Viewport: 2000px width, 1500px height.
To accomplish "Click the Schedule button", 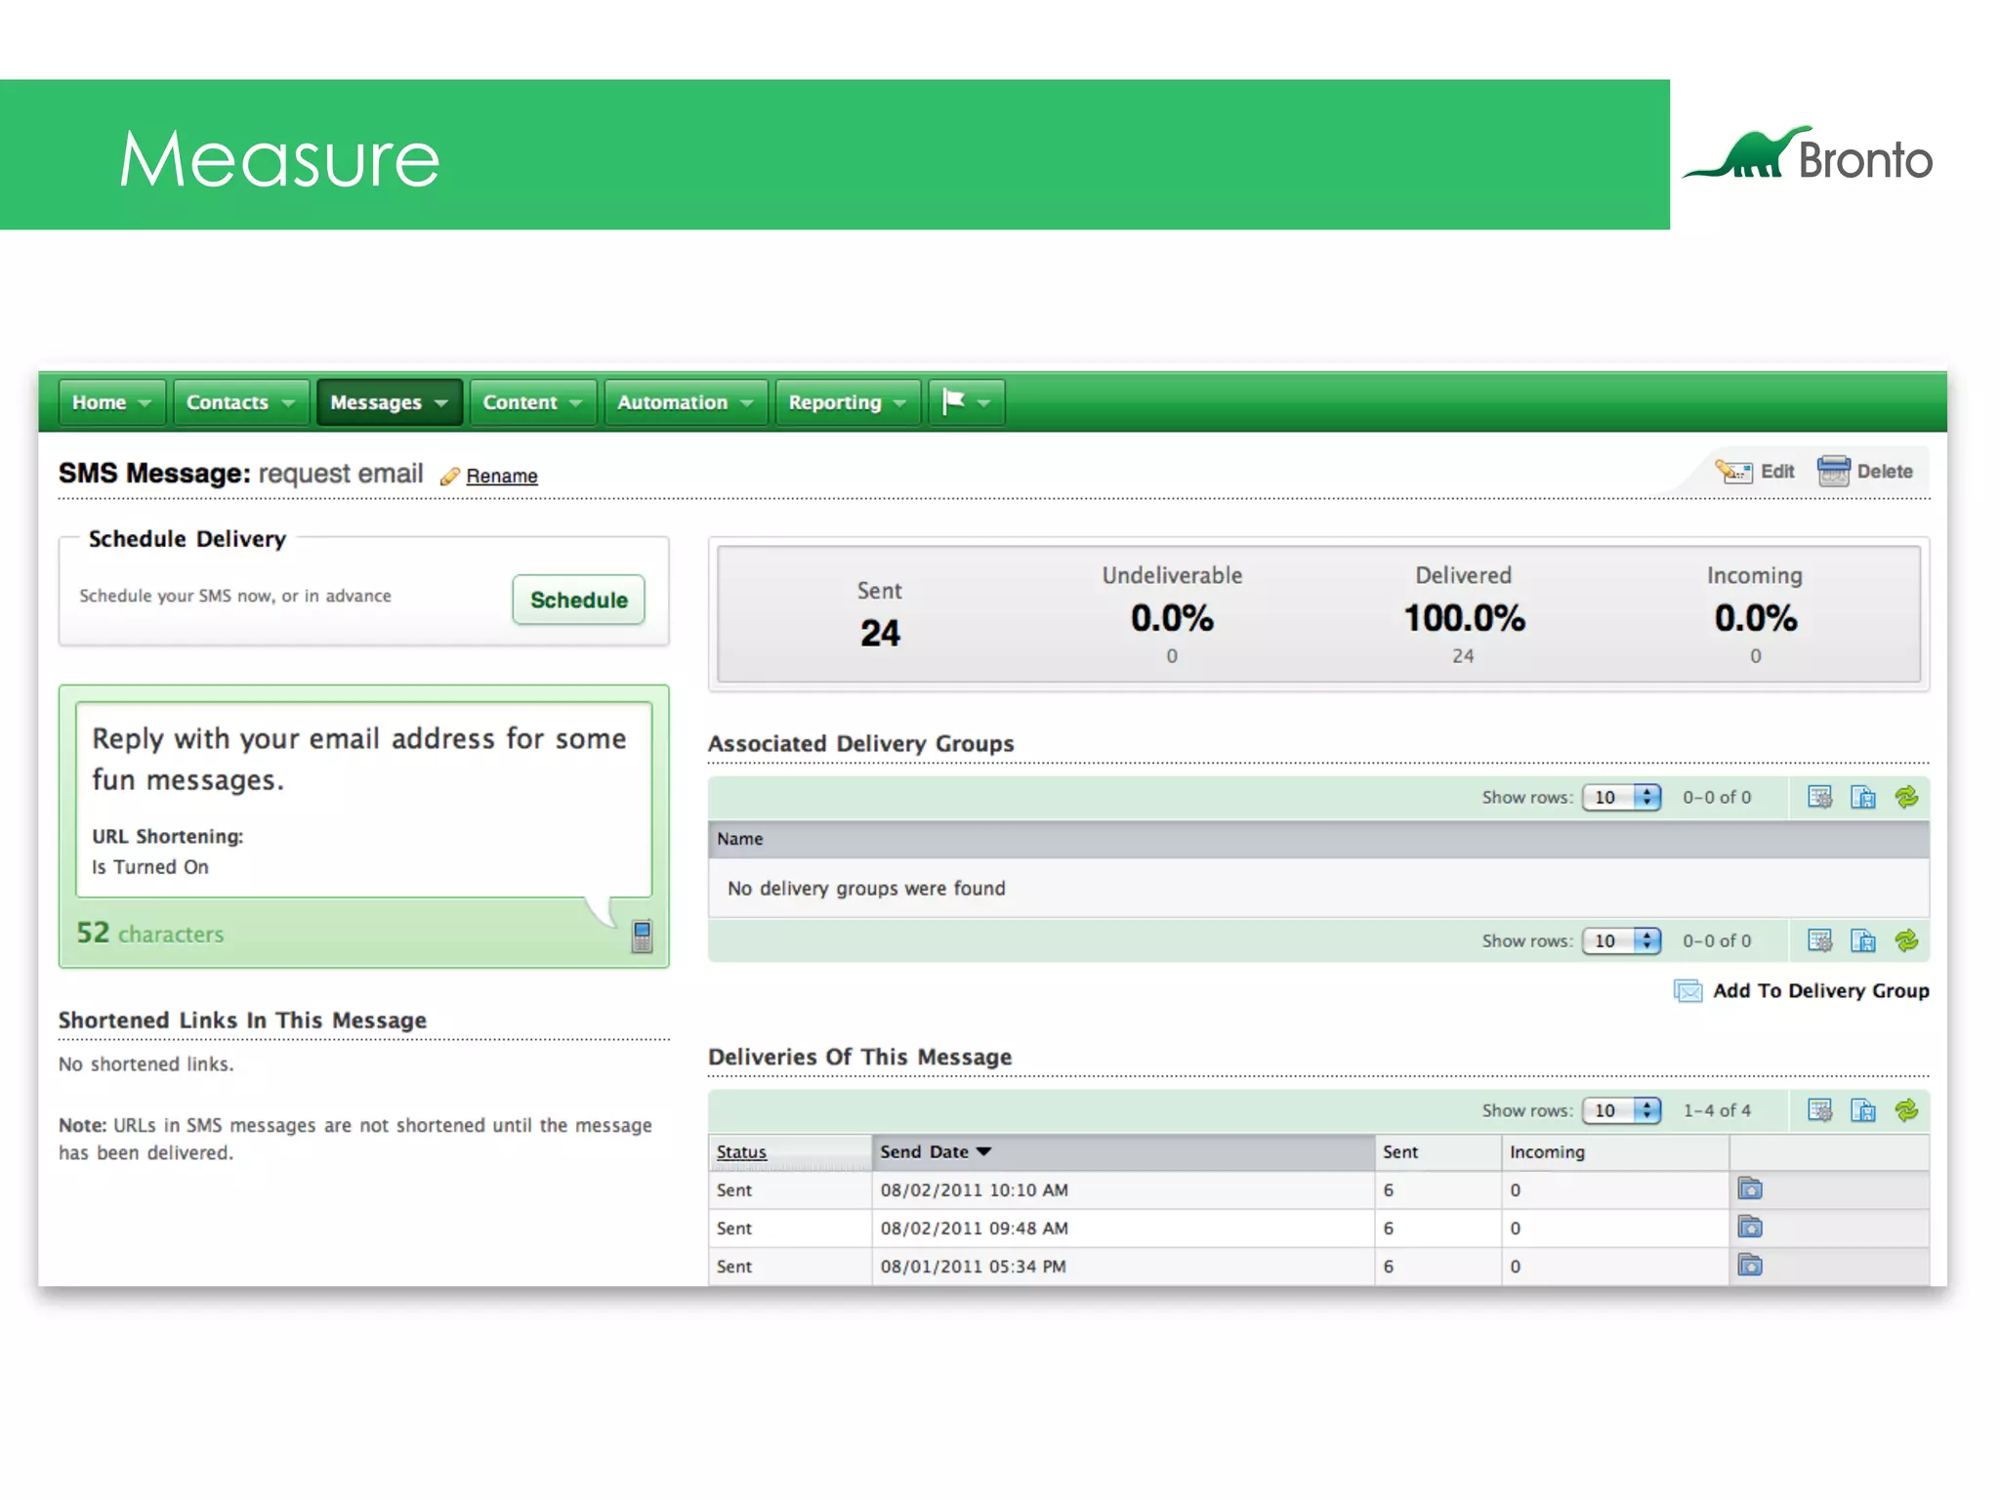I will pyautogui.click(x=578, y=600).
